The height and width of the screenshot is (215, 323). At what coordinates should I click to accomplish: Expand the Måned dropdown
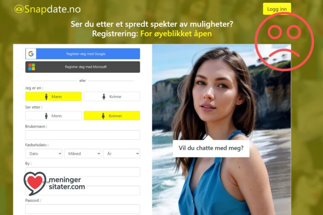tap(82, 154)
